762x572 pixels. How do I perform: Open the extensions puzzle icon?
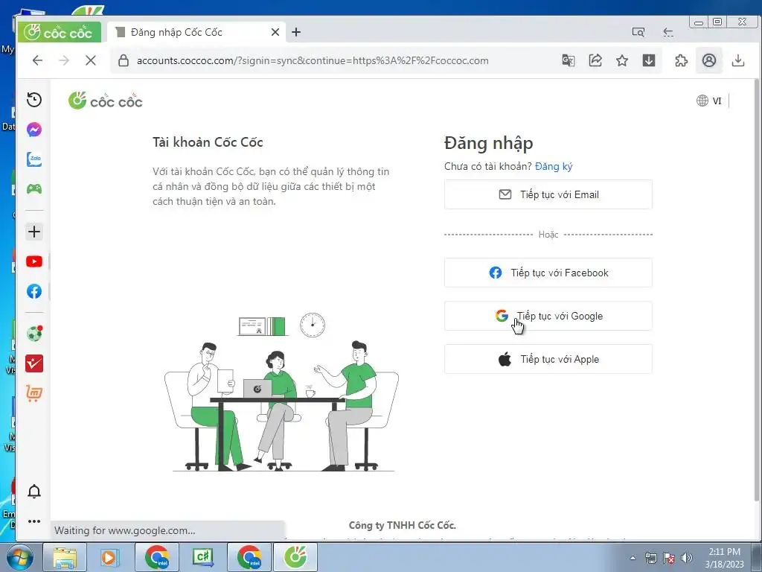[x=682, y=60]
